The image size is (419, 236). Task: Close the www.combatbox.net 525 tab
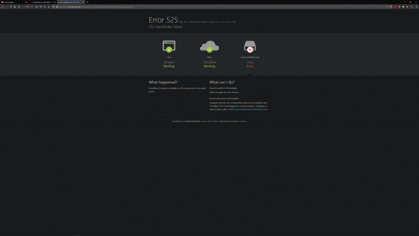pyautogui.click(x=83, y=2)
